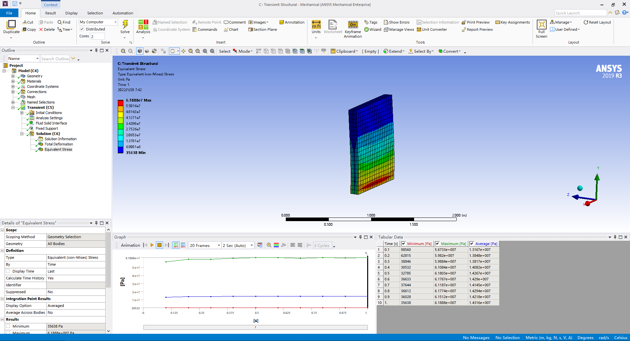Click the green legend color band
The width and height of the screenshot is (630, 341).
coord(120,126)
